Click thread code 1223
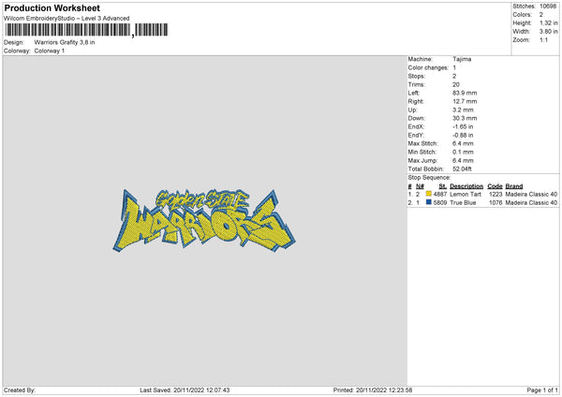Screen dimensions: 562x397 [495, 194]
